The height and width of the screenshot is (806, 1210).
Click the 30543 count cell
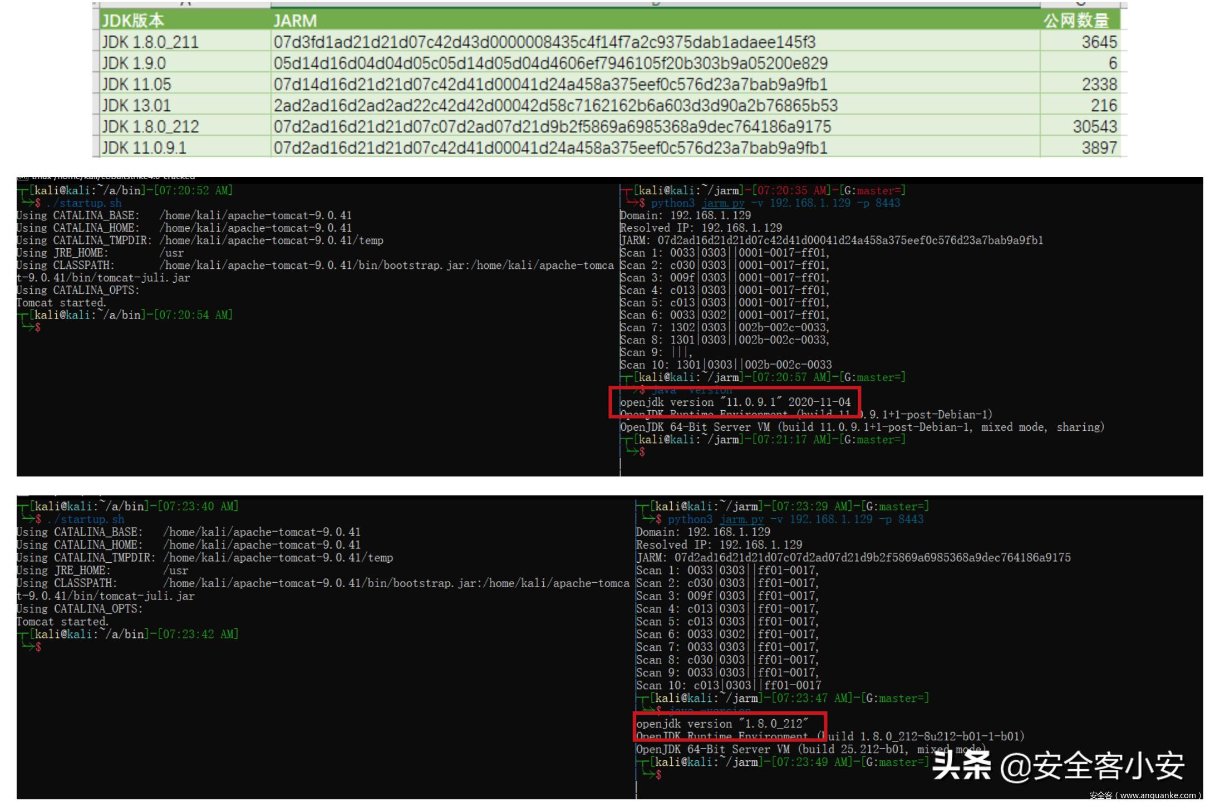[x=1094, y=126]
